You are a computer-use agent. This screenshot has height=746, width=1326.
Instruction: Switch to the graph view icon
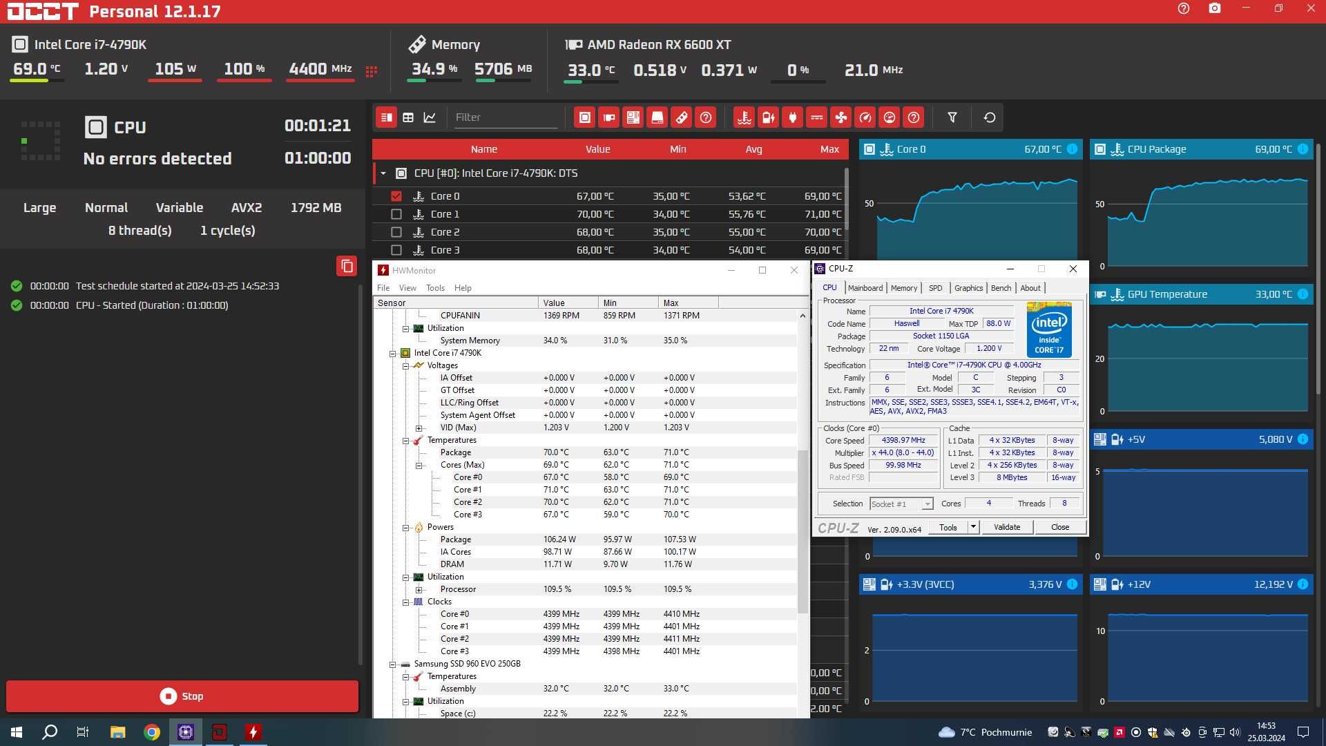(430, 117)
